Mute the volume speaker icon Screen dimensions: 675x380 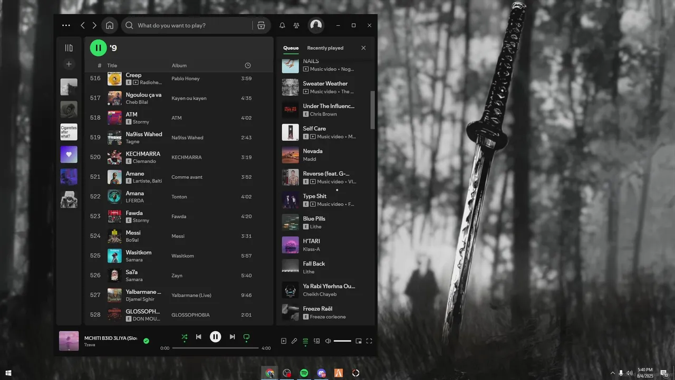point(328,341)
